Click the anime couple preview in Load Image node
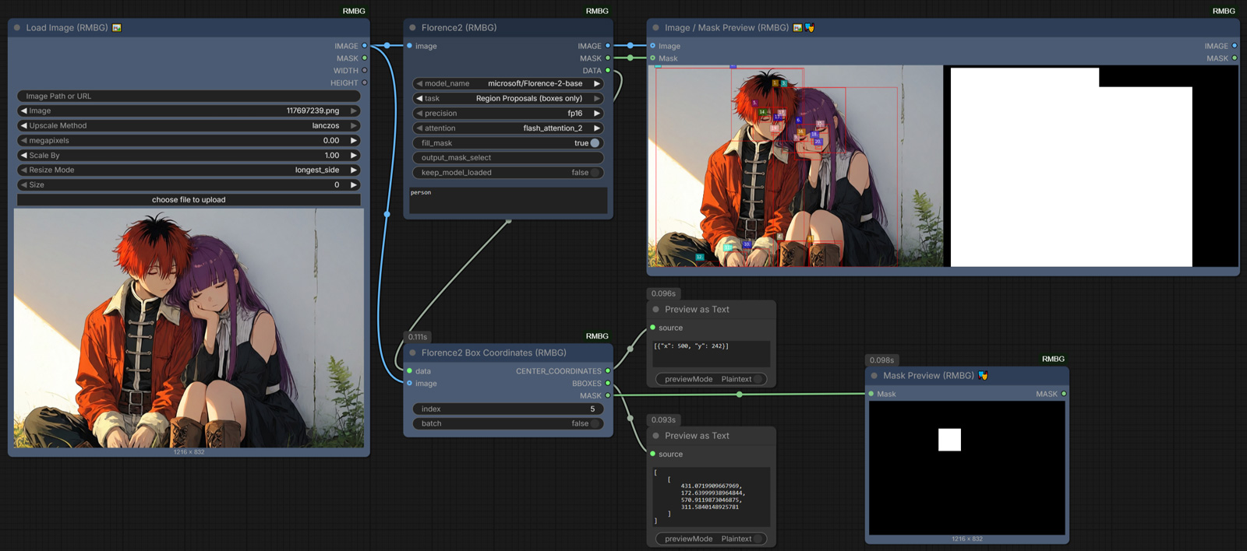 (x=189, y=328)
